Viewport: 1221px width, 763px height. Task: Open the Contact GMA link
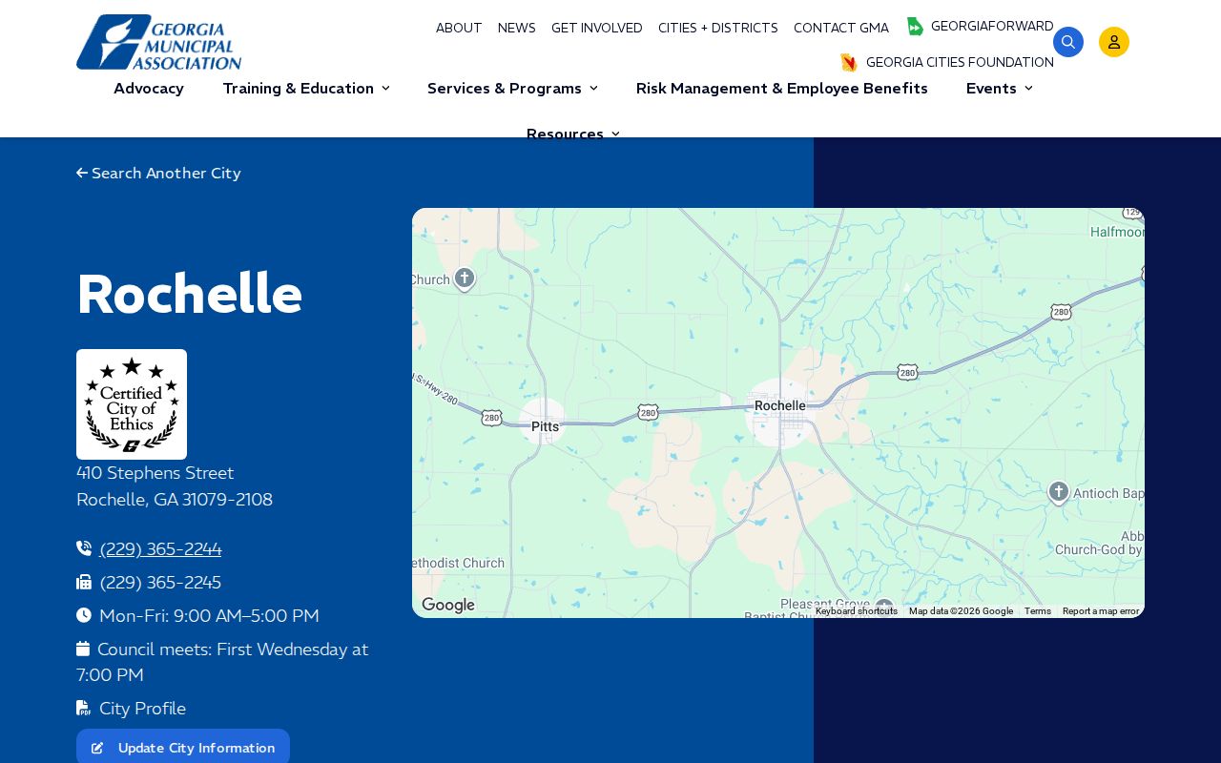841,29
